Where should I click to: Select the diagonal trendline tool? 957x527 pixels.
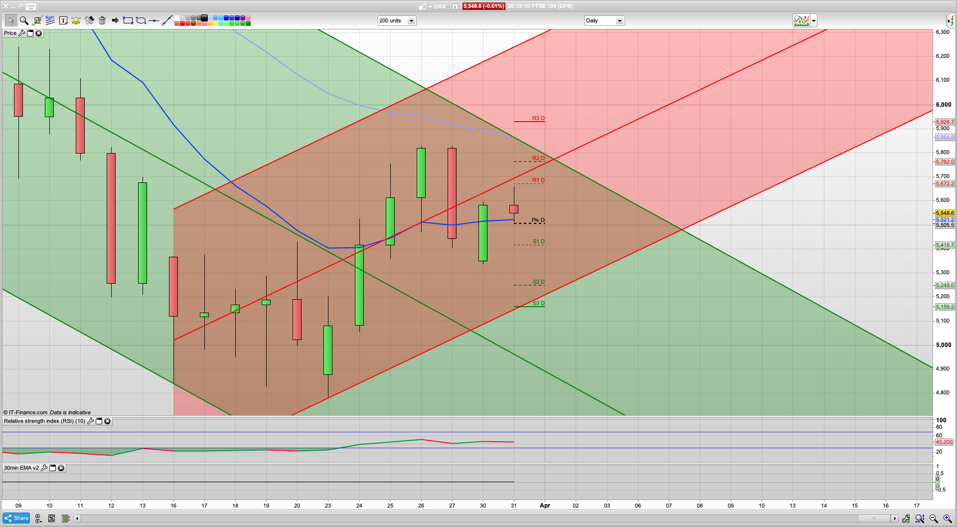point(166,20)
